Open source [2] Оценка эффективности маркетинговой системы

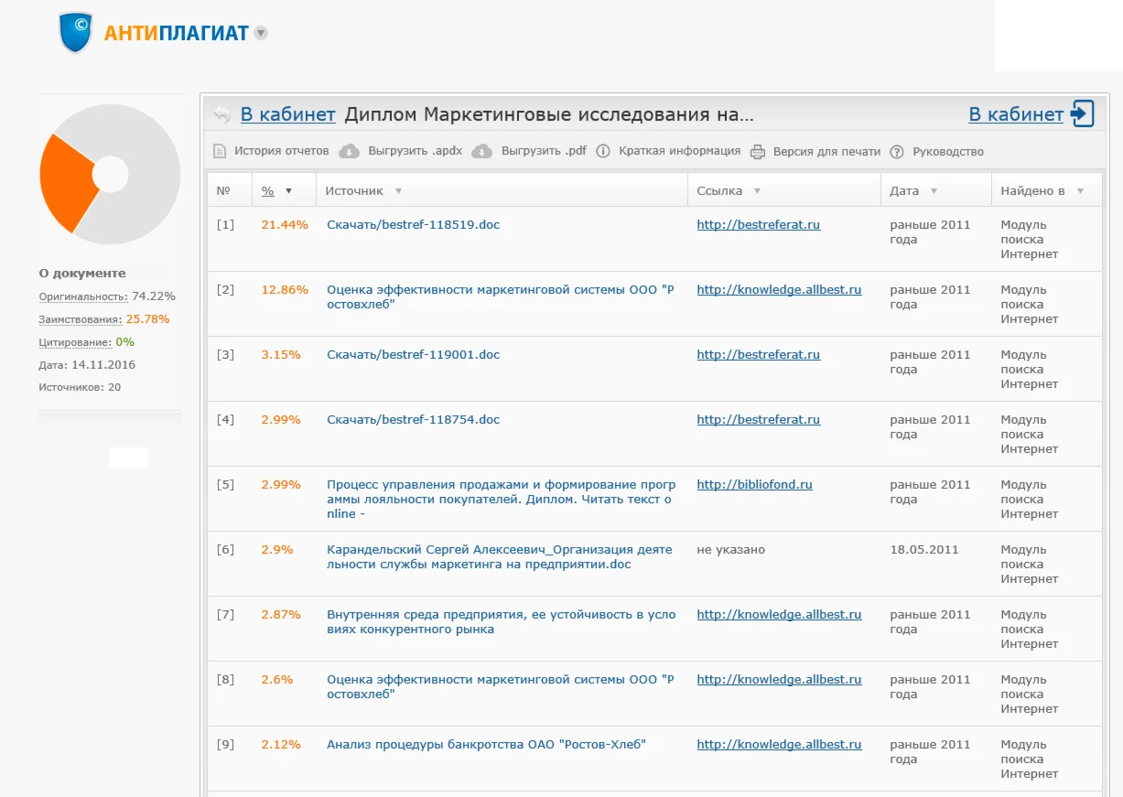coord(501,296)
